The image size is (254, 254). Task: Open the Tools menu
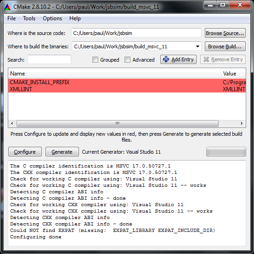click(x=29, y=18)
